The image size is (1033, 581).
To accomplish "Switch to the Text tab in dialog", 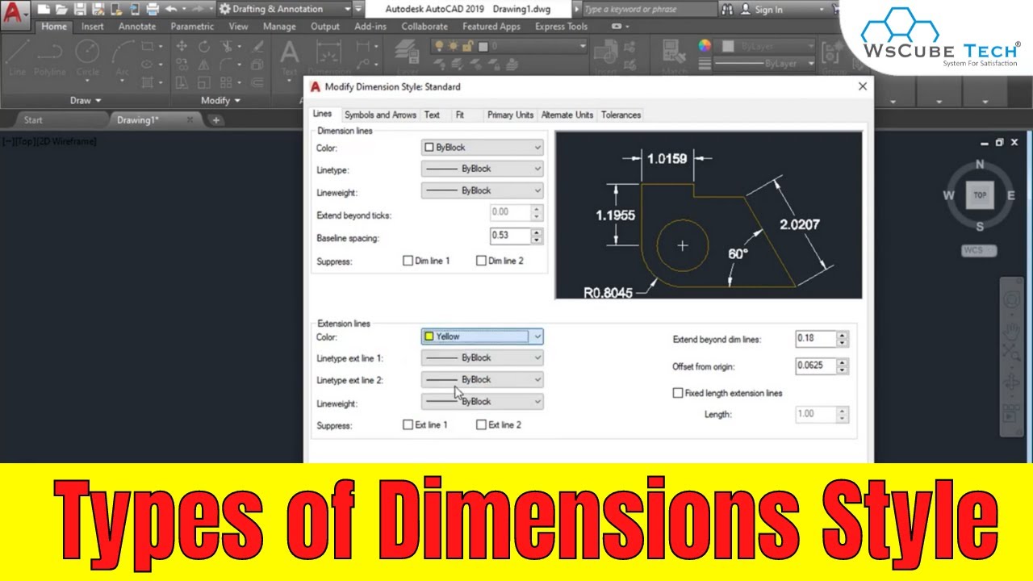I will tap(432, 115).
